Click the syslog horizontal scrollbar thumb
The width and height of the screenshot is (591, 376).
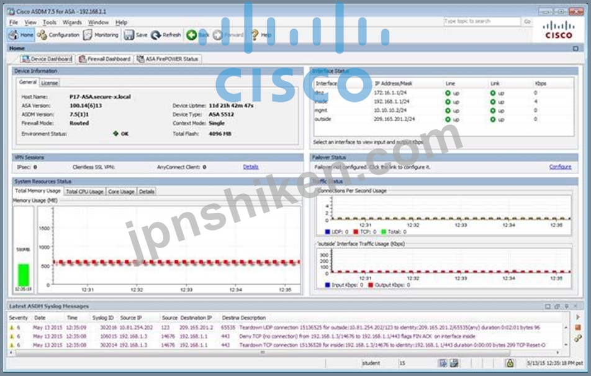(x=263, y=352)
